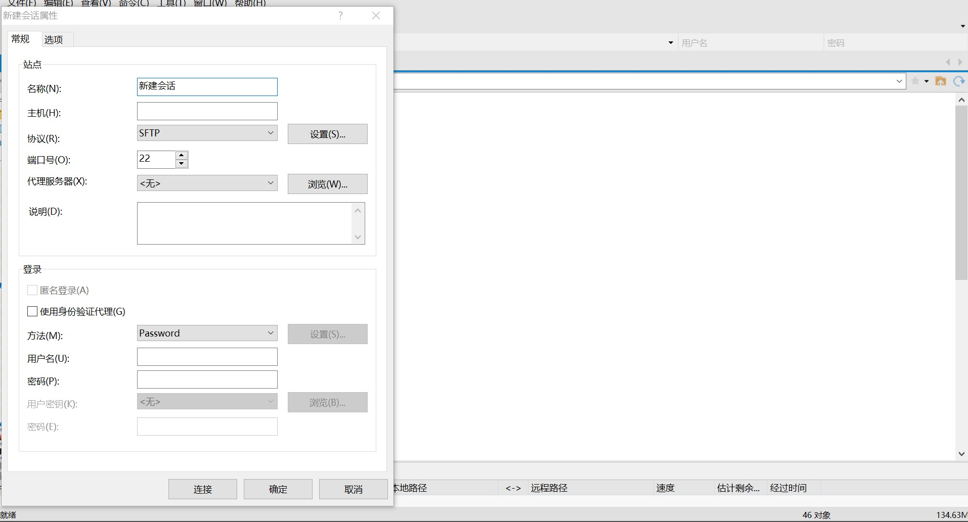Toggle the 匿名登录 checkbox
Image resolution: width=968 pixels, height=522 pixels.
(32, 290)
